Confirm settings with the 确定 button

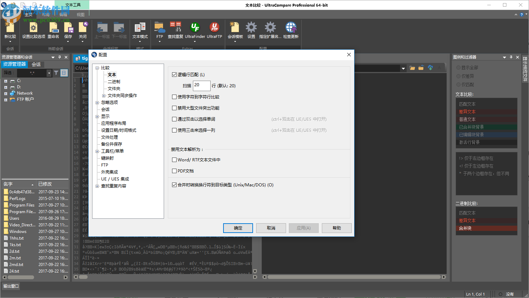238,228
